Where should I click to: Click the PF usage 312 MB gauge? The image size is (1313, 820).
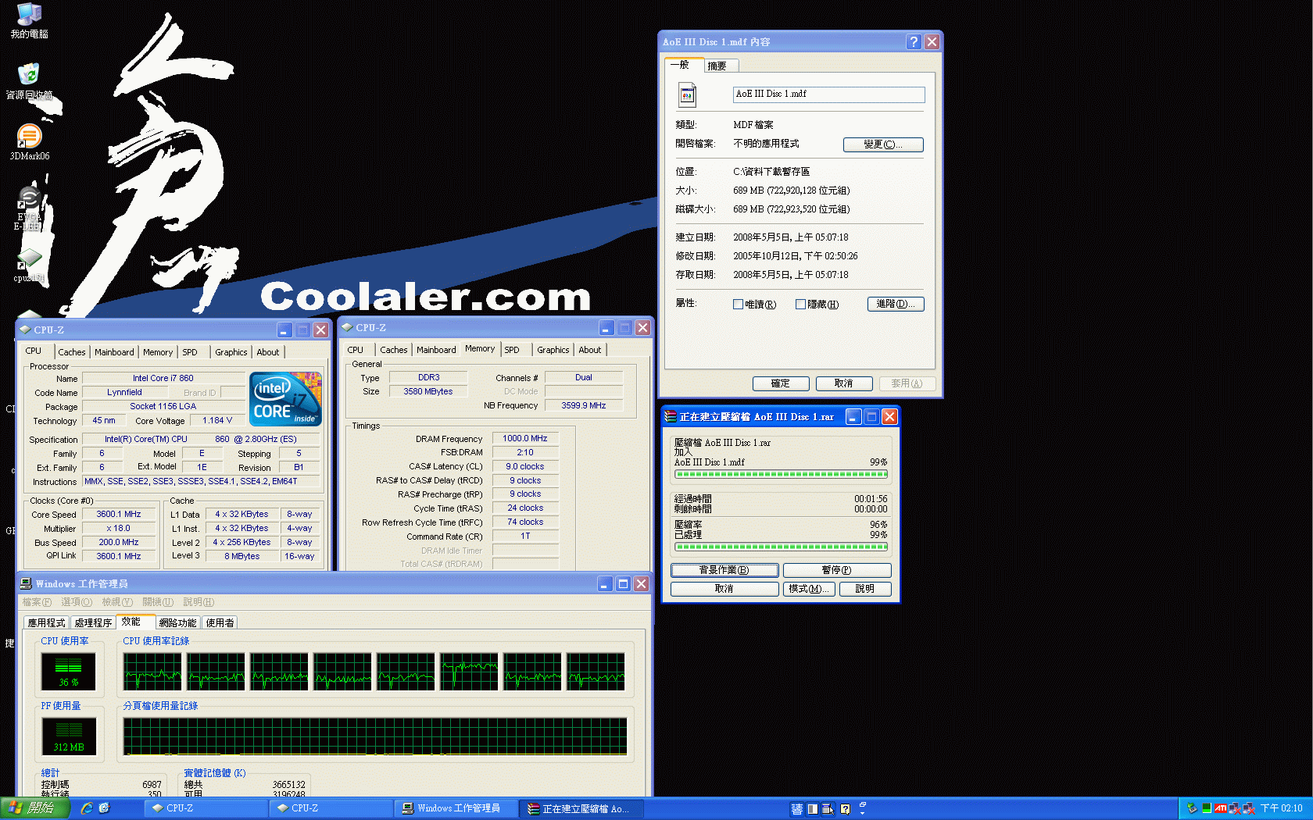[x=69, y=736]
